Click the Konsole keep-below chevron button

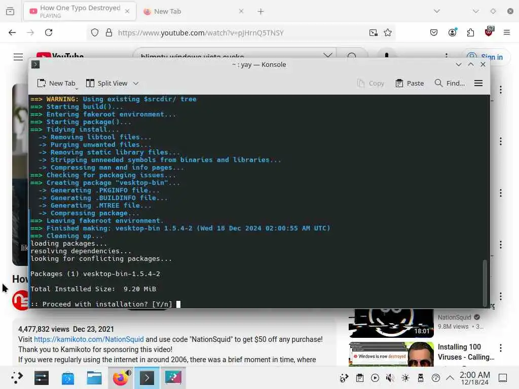tap(458, 64)
